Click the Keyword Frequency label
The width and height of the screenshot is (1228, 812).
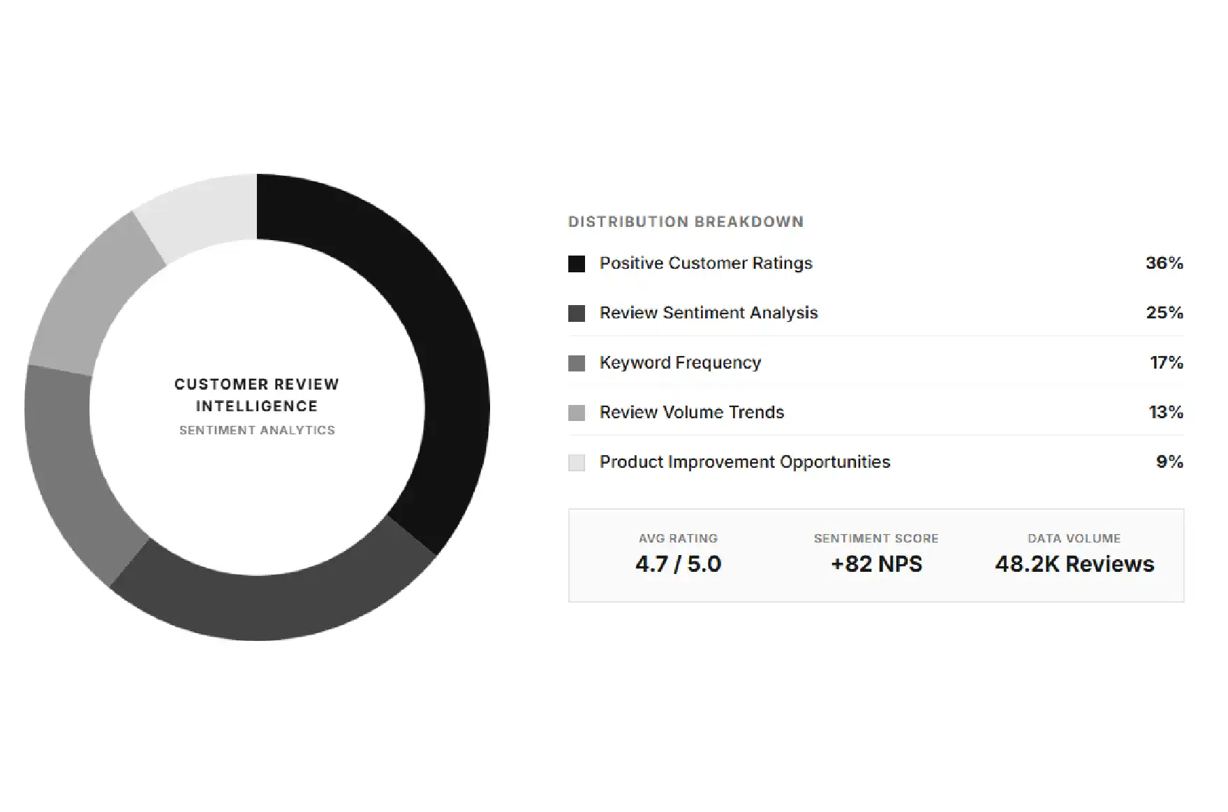pyautogui.click(x=680, y=362)
